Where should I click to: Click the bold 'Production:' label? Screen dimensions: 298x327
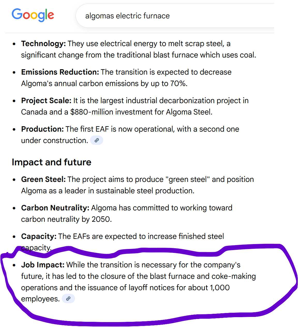(42, 129)
